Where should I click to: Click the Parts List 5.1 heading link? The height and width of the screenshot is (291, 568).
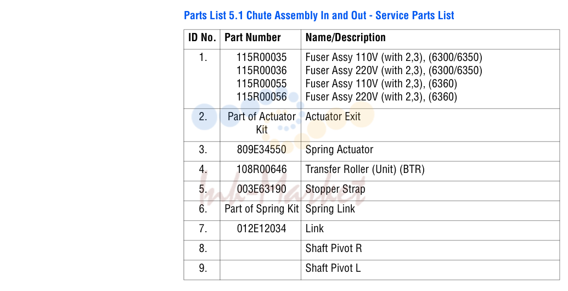pyautogui.click(x=319, y=15)
